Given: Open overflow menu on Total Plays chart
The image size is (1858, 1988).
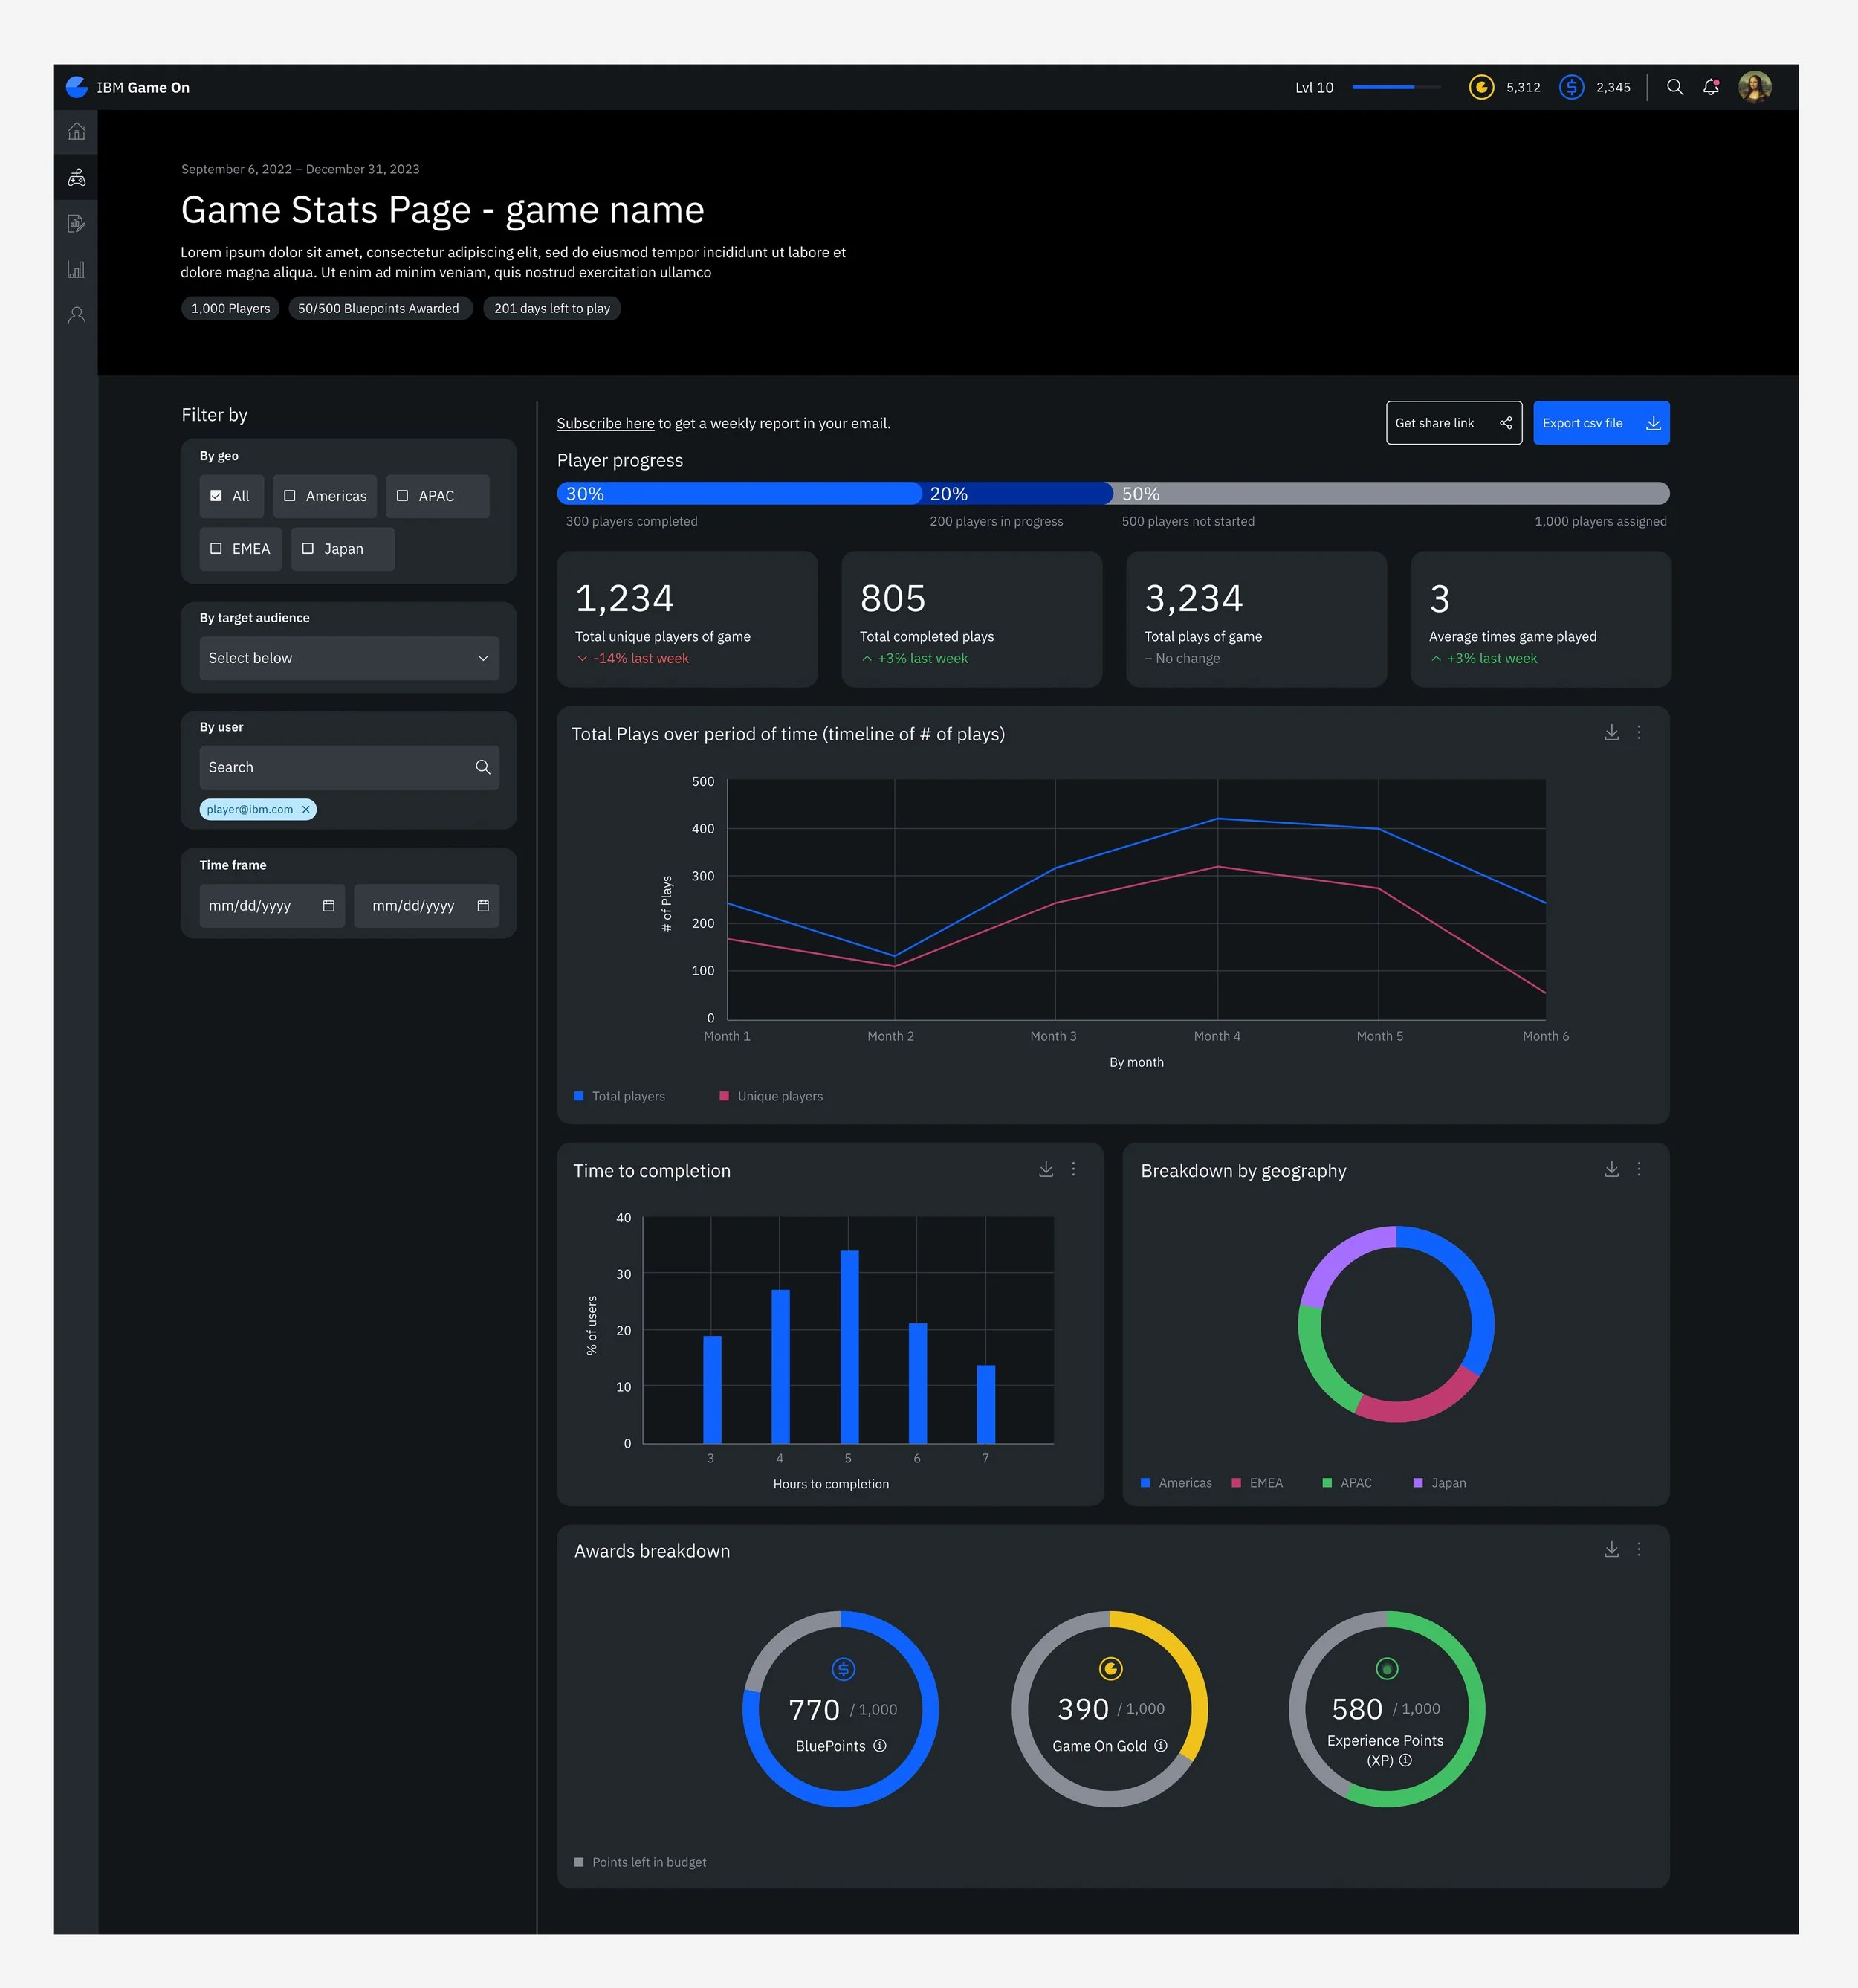Looking at the screenshot, I should 1639,733.
